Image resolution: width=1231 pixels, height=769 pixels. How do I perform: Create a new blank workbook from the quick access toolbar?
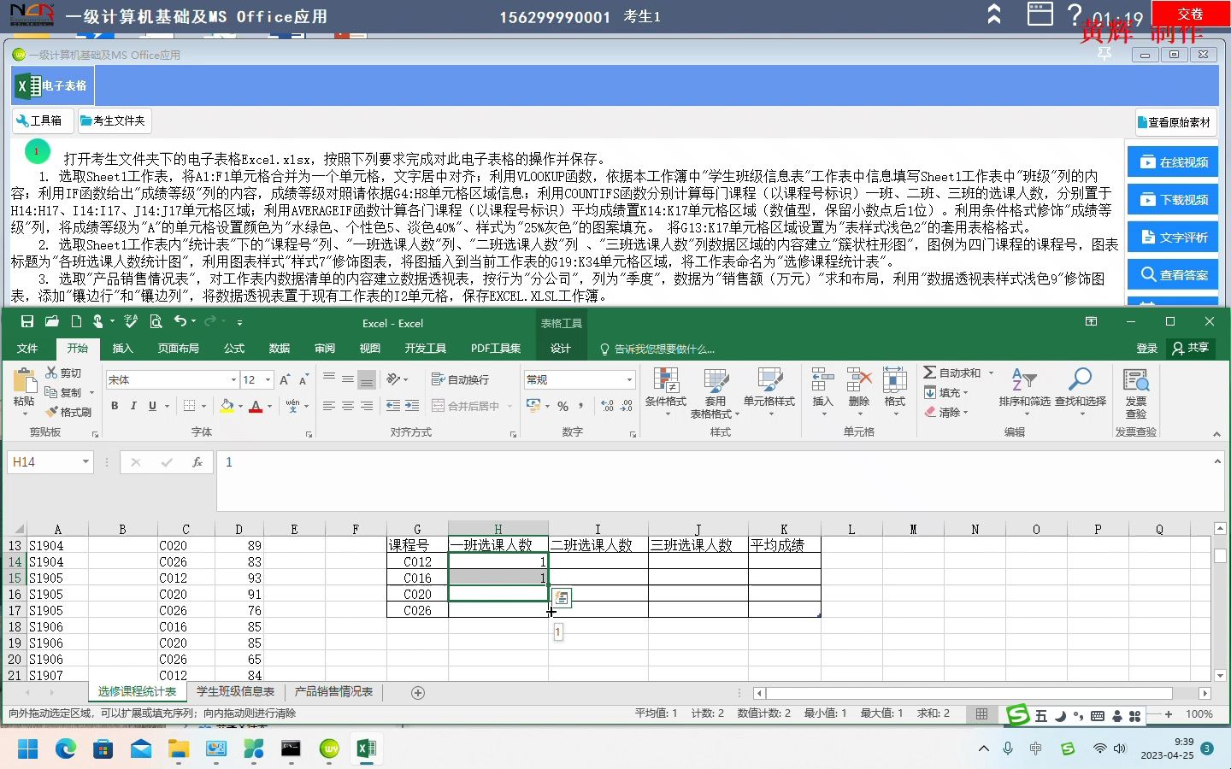(x=76, y=322)
